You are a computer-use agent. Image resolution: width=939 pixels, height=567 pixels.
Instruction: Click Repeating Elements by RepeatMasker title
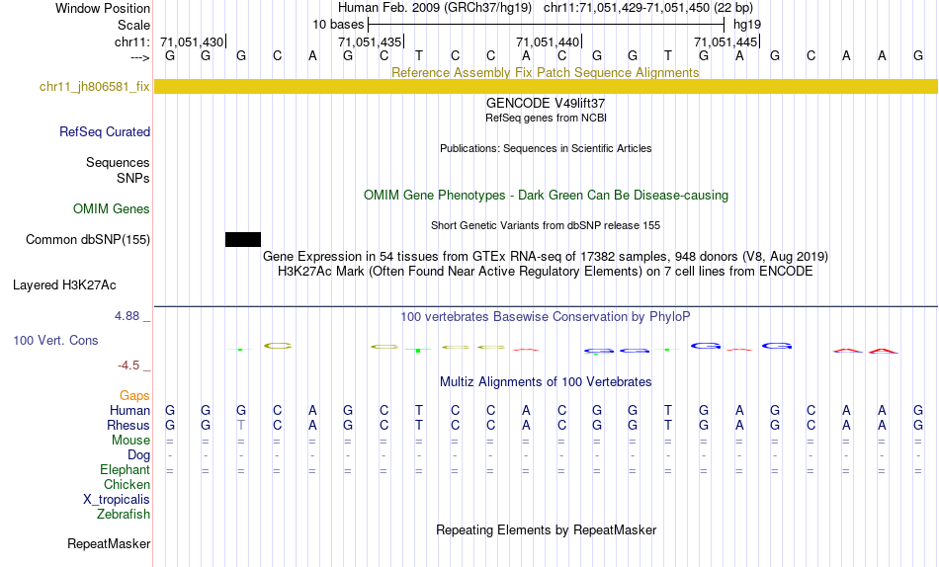click(546, 529)
